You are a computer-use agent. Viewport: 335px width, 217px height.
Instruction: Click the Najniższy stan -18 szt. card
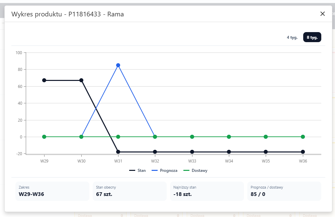[207, 191]
